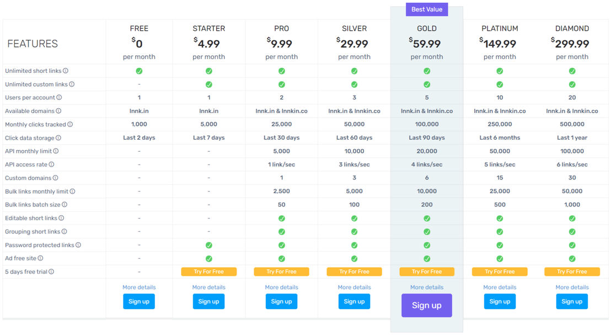
Task: Click the STARTER plan heading
Action: pos(209,29)
